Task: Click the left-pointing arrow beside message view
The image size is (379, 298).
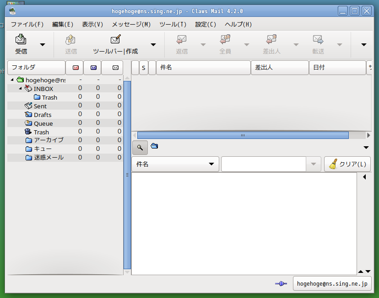Action: click(364, 177)
